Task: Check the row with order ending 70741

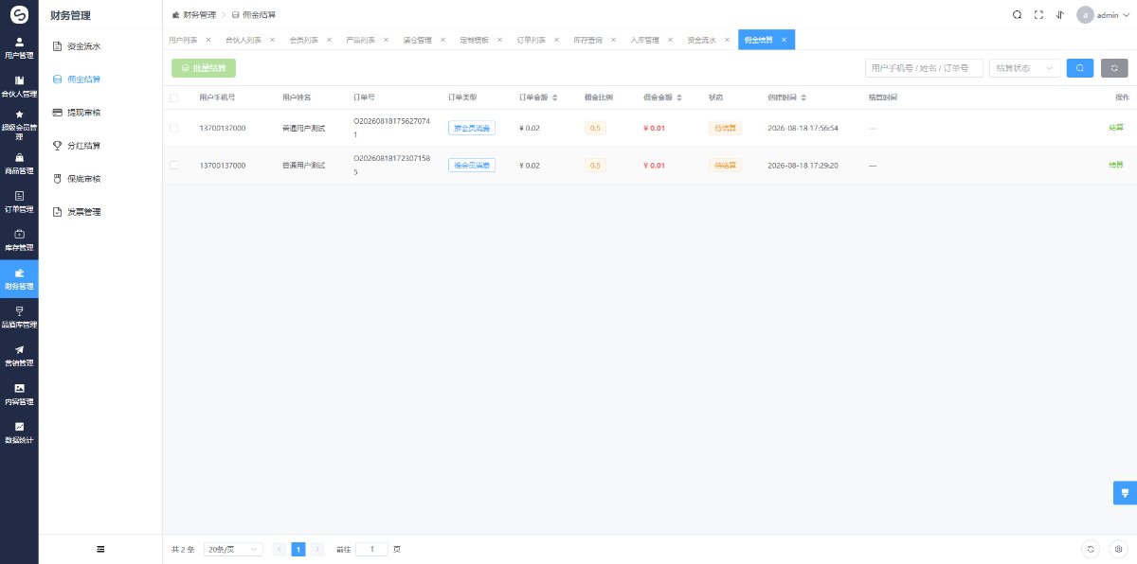Action: [173, 128]
